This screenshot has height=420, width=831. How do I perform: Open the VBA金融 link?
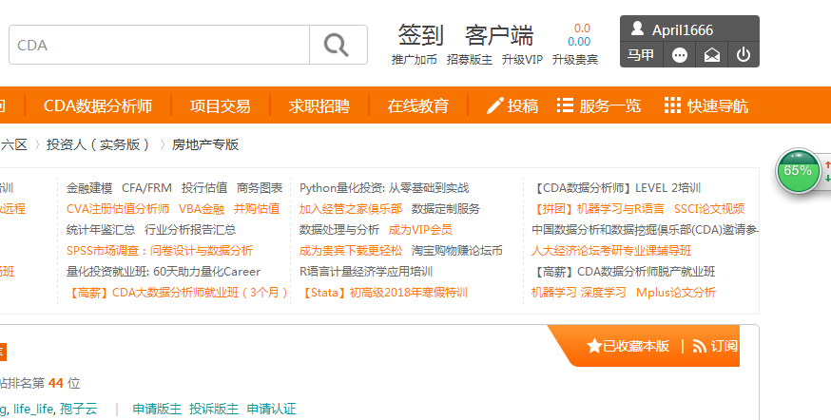(x=202, y=209)
